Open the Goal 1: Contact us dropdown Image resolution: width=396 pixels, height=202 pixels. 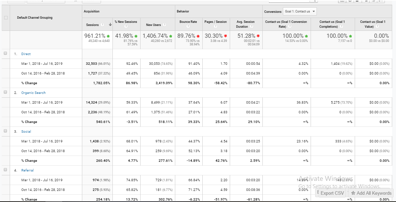300,11
